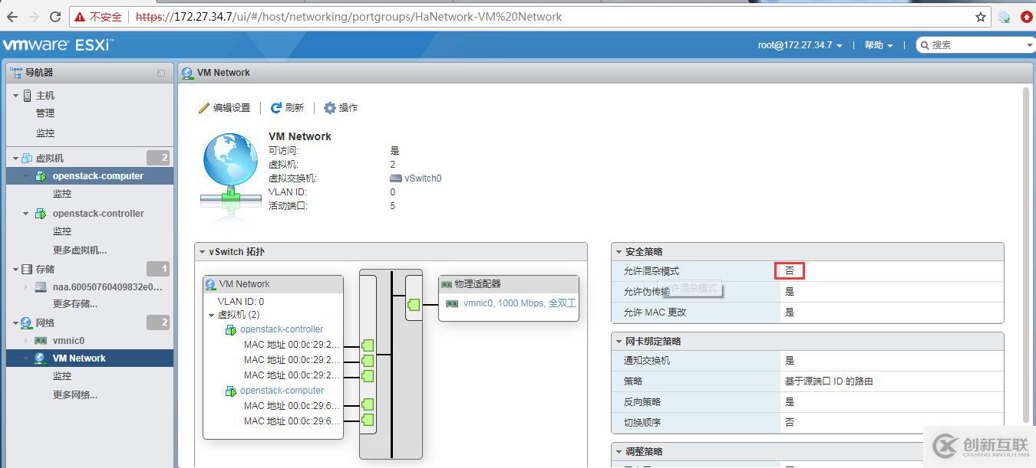The image size is (1036, 468).
Task: Open 监控 under VM Network
Action: [62, 376]
